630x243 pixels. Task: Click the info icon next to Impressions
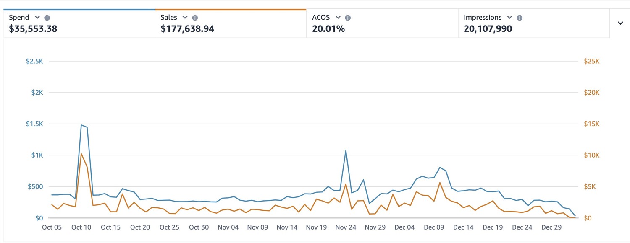(520, 18)
